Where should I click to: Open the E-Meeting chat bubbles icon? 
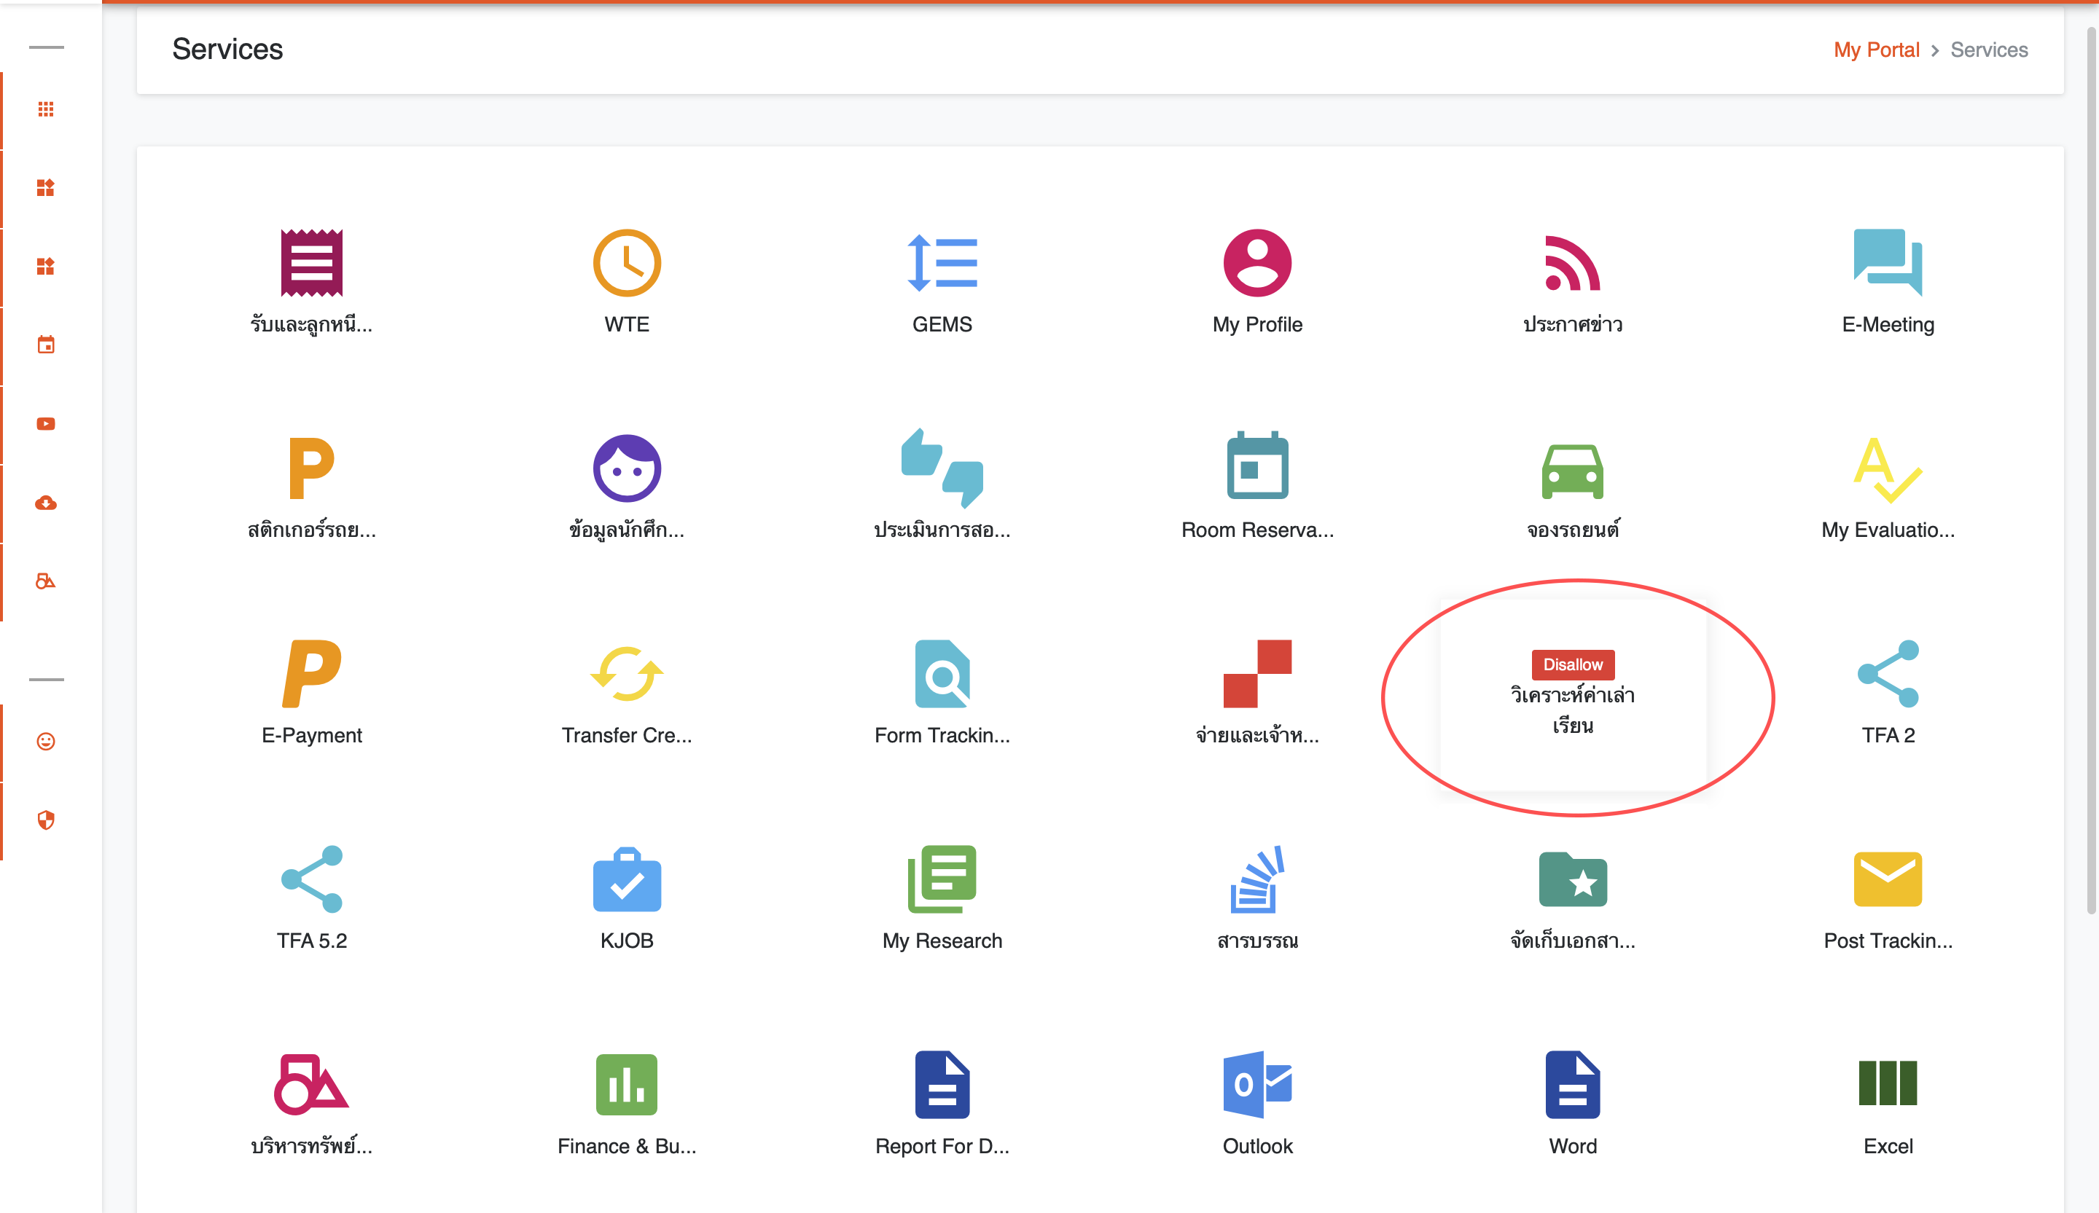[x=1887, y=263]
